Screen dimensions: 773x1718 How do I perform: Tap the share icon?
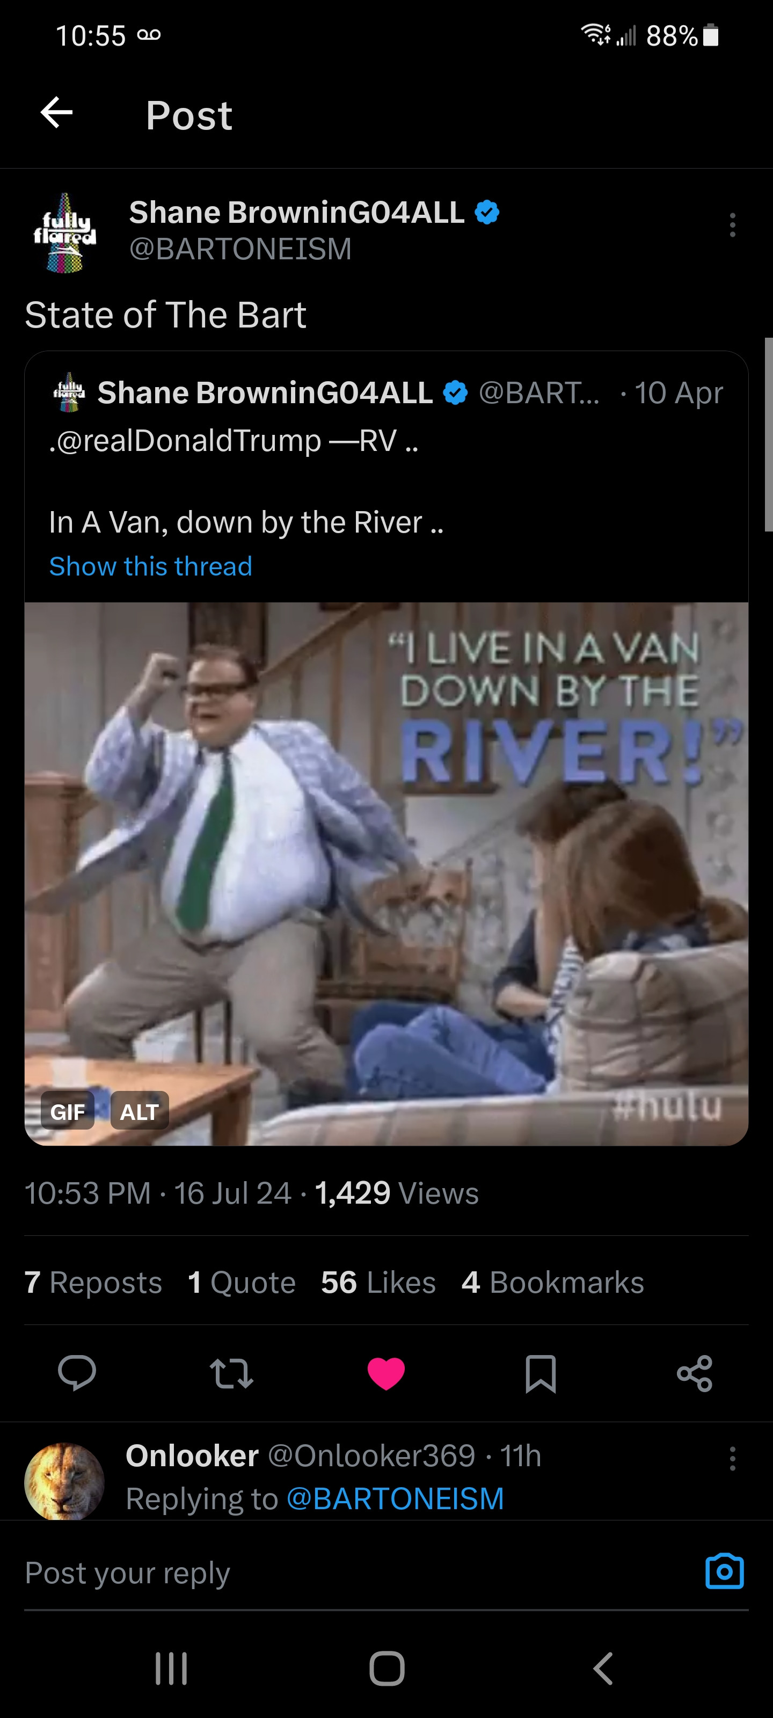[x=694, y=1374]
